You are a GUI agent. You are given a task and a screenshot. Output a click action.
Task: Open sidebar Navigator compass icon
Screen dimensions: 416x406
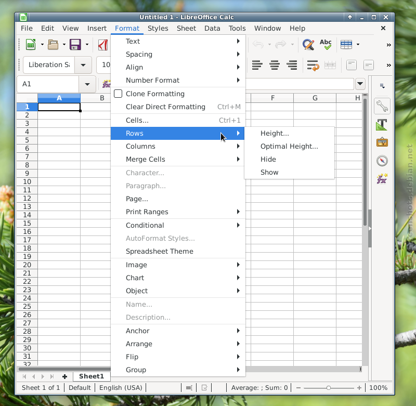click(382, 161)
